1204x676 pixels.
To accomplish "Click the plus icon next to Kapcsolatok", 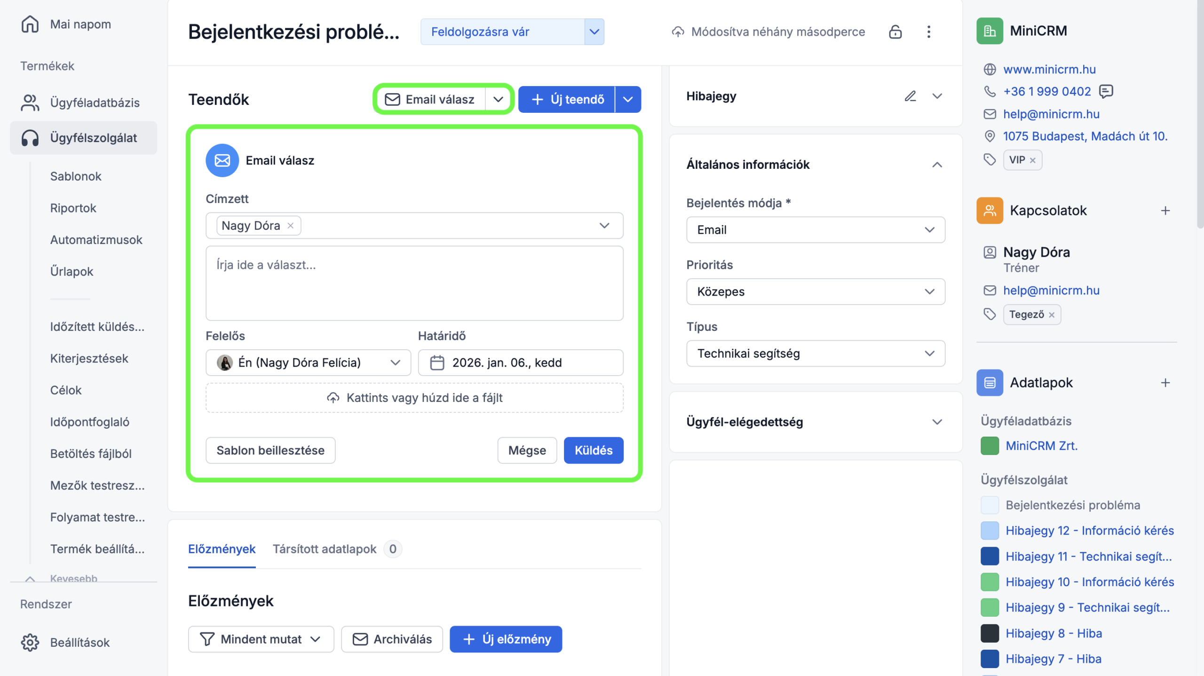I will pyautogui.click(x=1165, y=211).
